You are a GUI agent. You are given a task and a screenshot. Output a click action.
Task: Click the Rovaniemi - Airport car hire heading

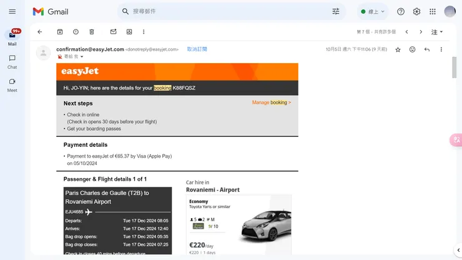coord(213,190)
